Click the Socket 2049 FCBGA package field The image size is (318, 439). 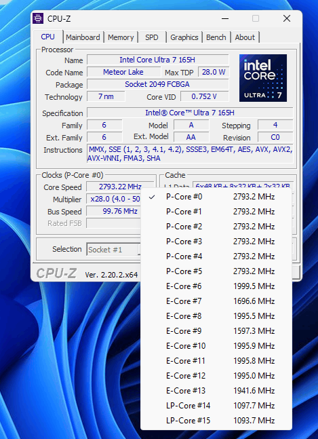(157, 84)
